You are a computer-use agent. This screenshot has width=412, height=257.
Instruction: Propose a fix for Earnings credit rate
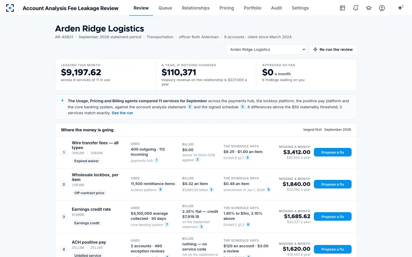[333, 216]
